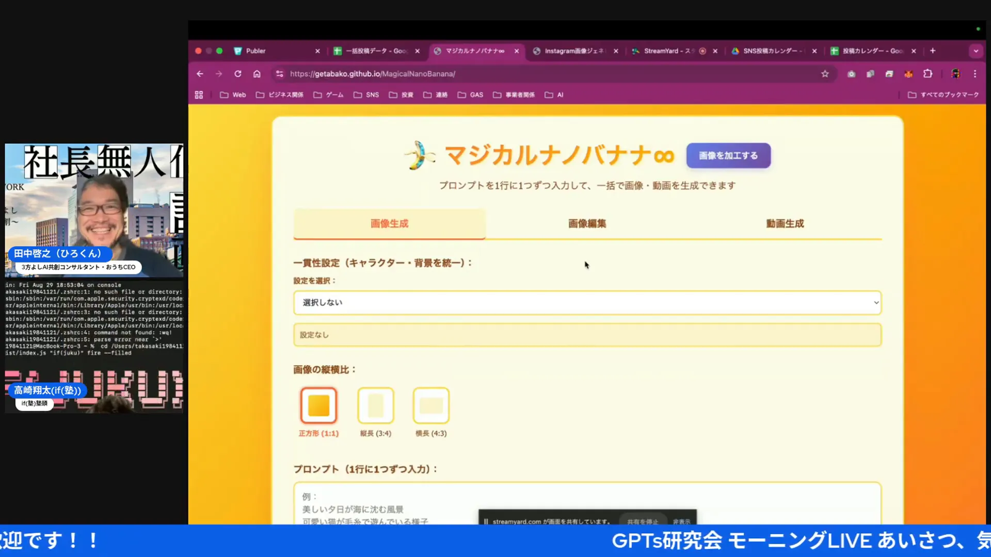The image size is (991, 557).
Task: Click the camera capture icon in the address bar
Action: pos(852,74)
